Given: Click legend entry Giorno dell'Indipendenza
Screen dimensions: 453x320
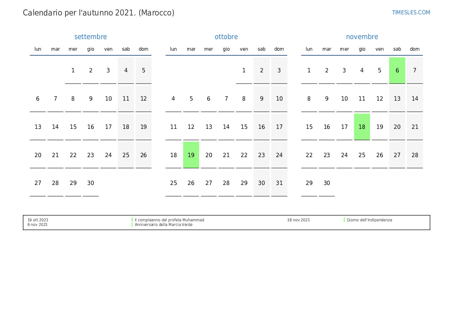Looking at the screenshot, I should [x=369, y=220].
